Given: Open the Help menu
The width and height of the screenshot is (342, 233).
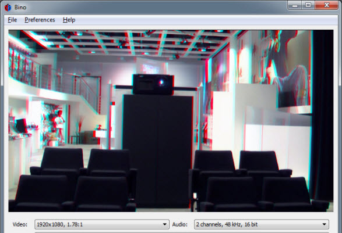Looking at the screenshot, I should coord(69,20).
